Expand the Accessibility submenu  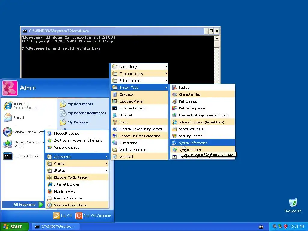pyautogui.click(x=140, y=67)
